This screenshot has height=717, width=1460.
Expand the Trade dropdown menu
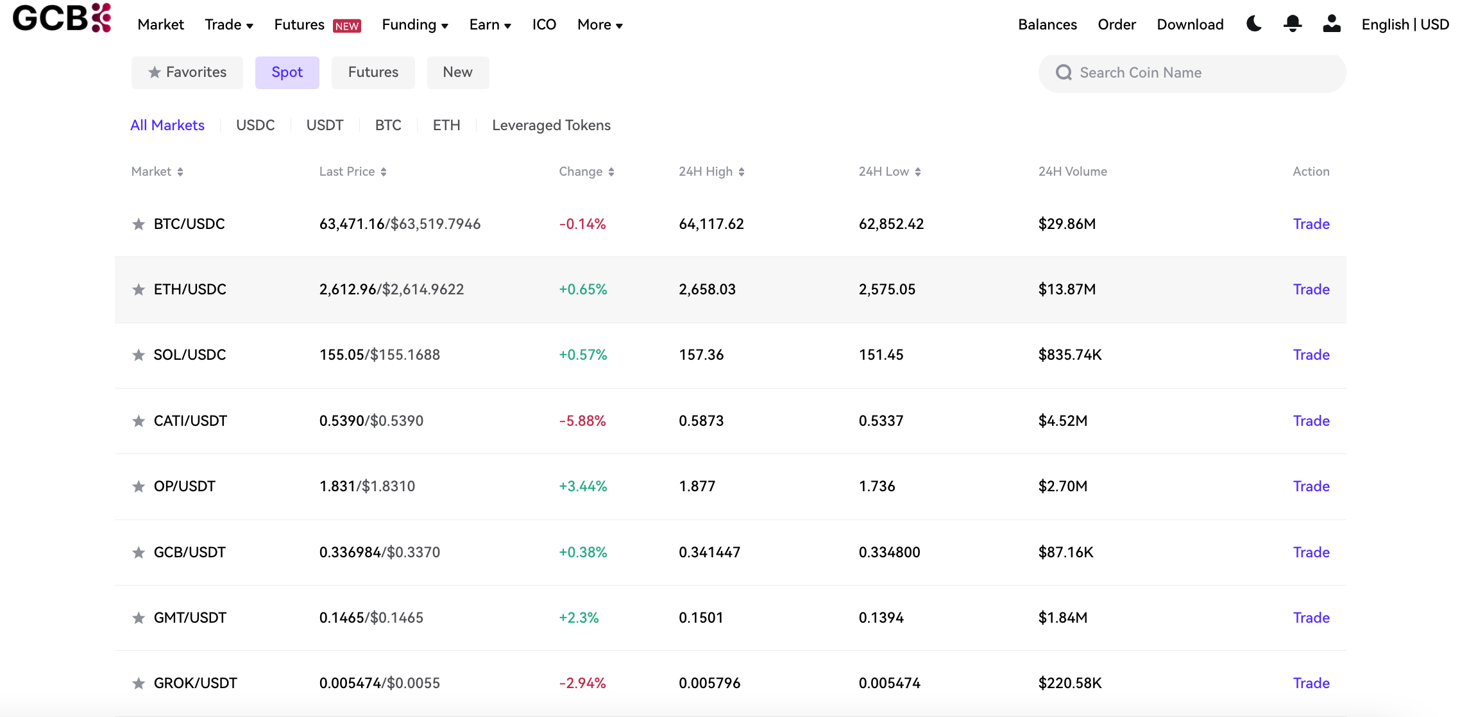tap(229, 25)
